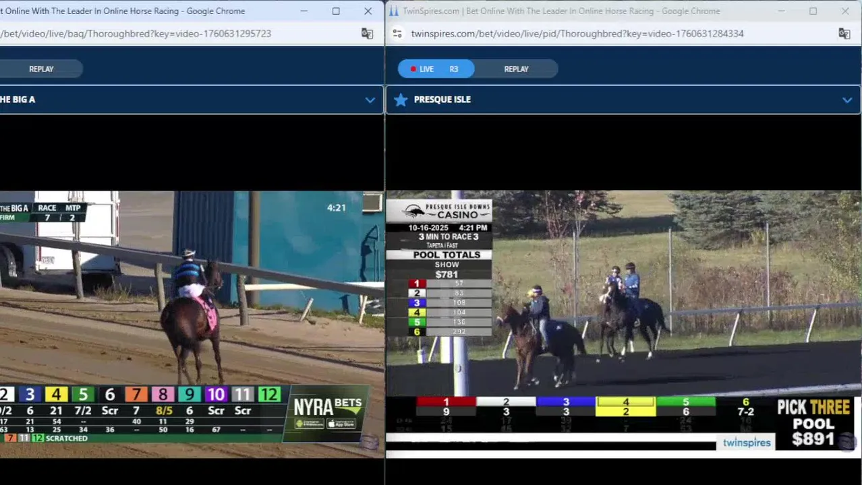Click translate icon in The Big A window
Viewport: 862px width, 485px height.
(x=367, y=34)
